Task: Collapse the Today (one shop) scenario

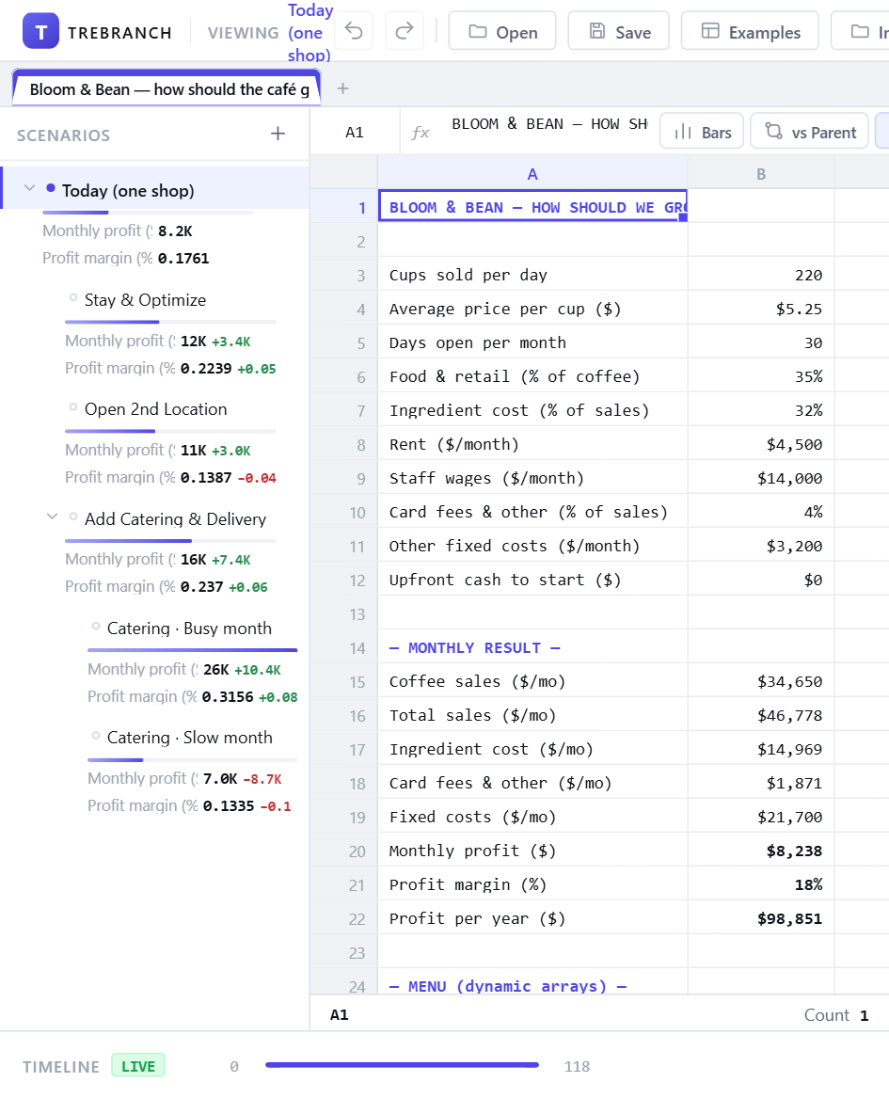Action: click(29, 188)
